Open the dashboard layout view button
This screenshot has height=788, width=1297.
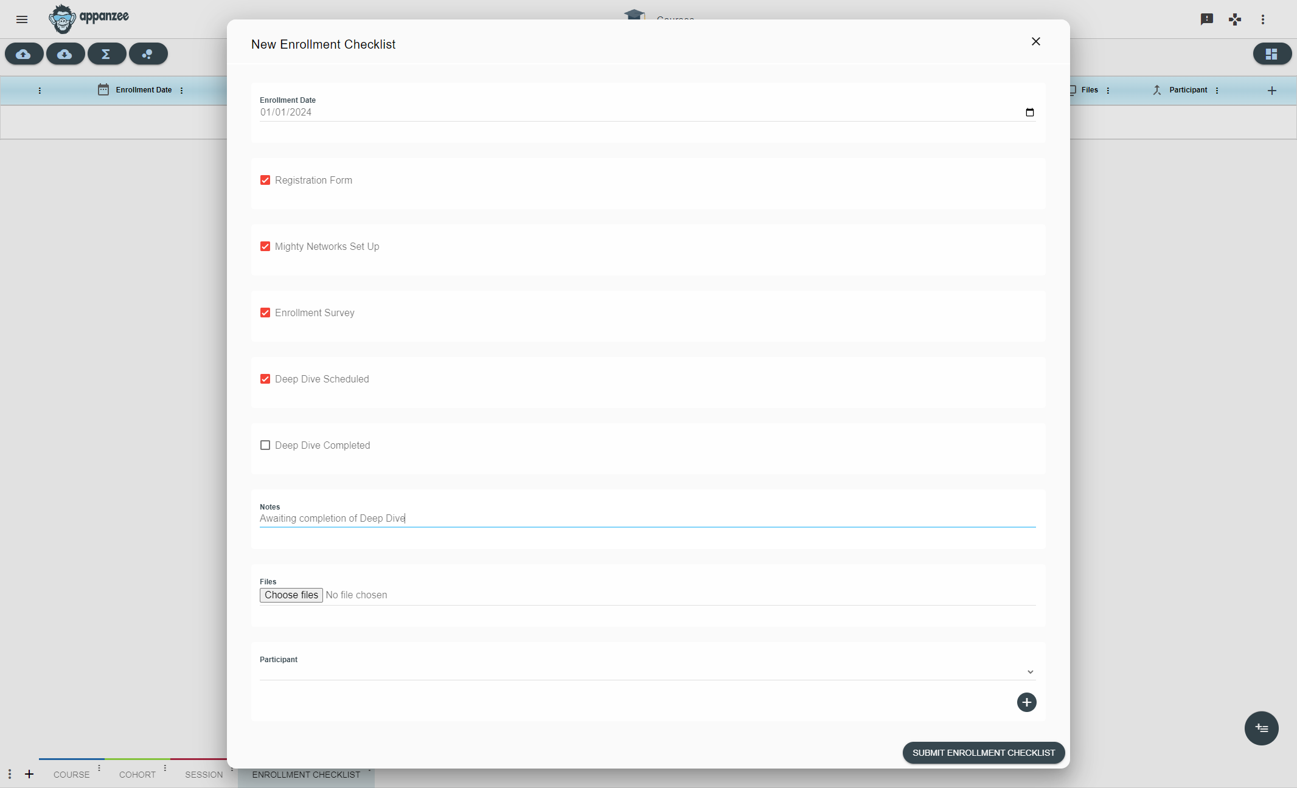[1272, 54]
